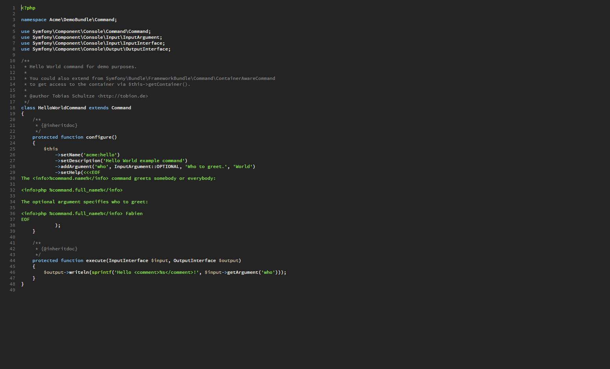Click the $output parameter in execute signature
This screenshot has height=369, width=610.
pyautogui.click(x=229, y=260)
